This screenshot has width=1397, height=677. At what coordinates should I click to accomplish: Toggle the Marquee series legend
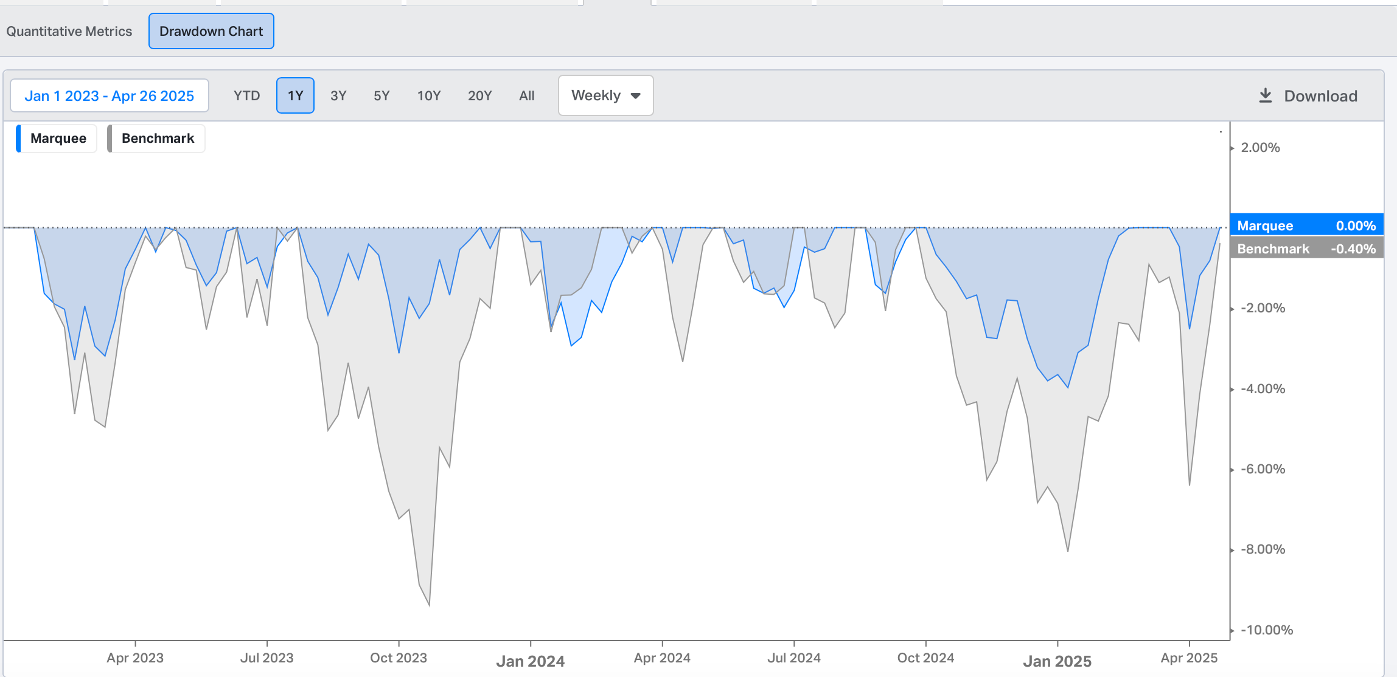click(58, 139)
